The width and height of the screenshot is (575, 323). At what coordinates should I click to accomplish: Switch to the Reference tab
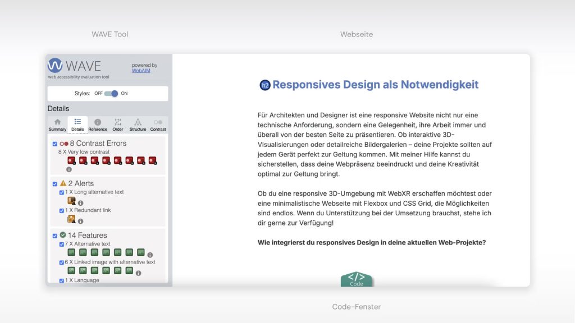pos(98,124)
